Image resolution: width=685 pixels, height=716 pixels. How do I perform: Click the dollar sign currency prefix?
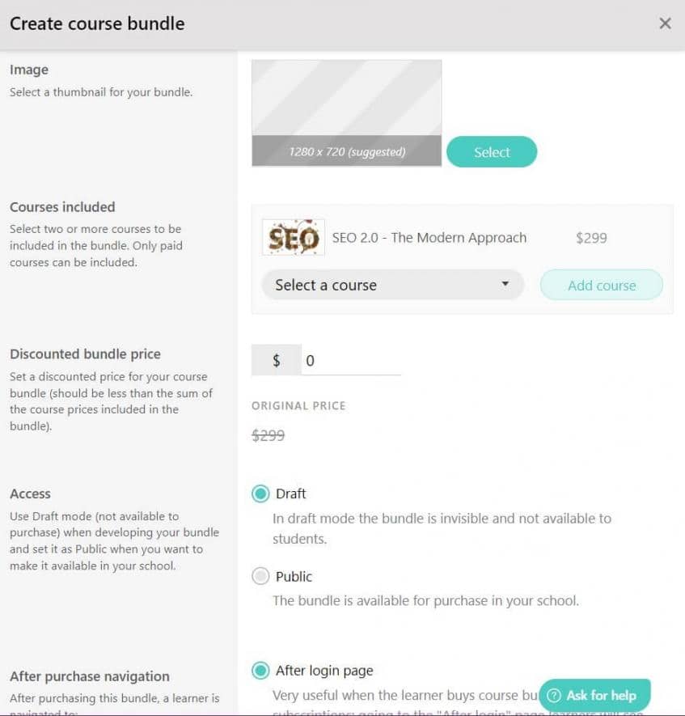(277, 361)
